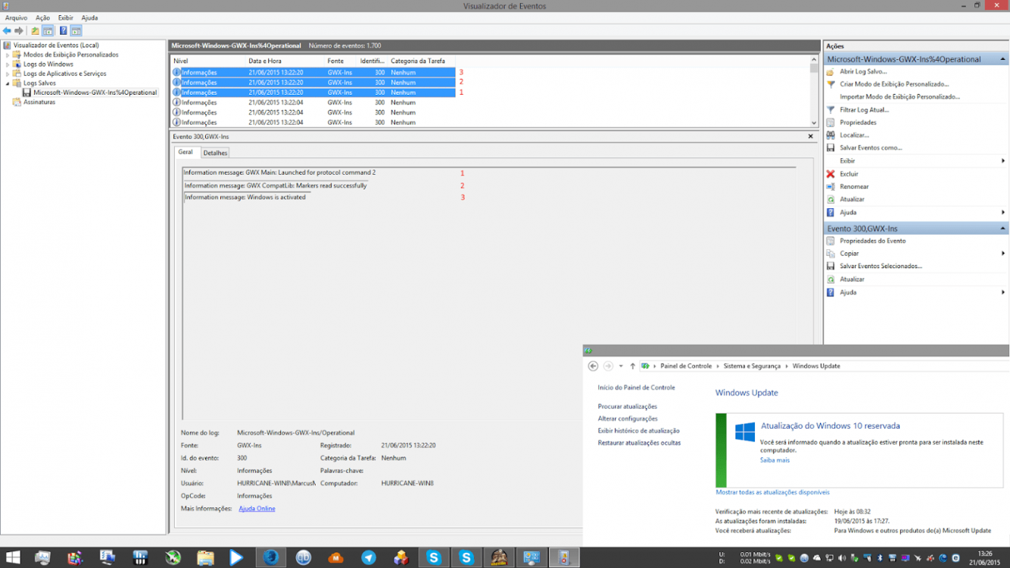Click the Sistema e Segurança breadcrumb
This screenshot has width=1010, height=568.
[752, 366]
